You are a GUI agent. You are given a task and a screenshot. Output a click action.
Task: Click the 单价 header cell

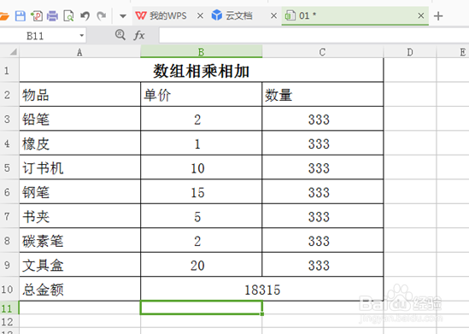(x=201, y=95)
